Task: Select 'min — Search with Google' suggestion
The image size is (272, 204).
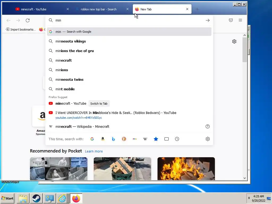Action: pos(129,32)
